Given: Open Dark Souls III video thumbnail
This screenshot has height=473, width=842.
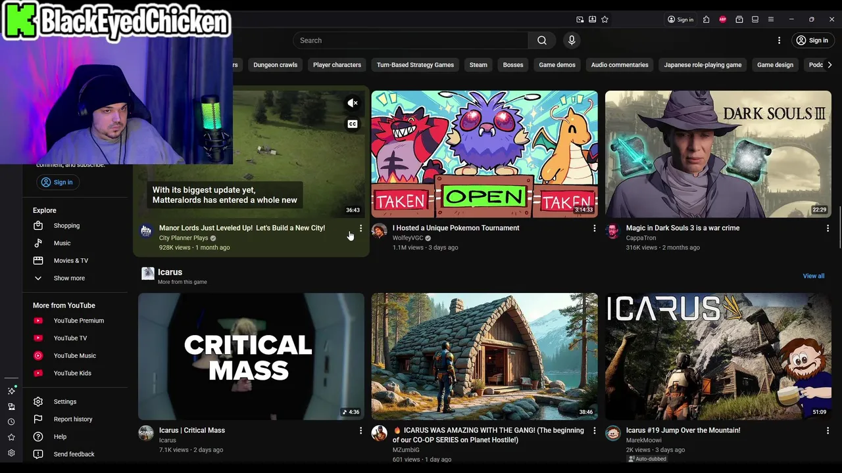Looking at the screenshot, I should [x=718, y=154].
